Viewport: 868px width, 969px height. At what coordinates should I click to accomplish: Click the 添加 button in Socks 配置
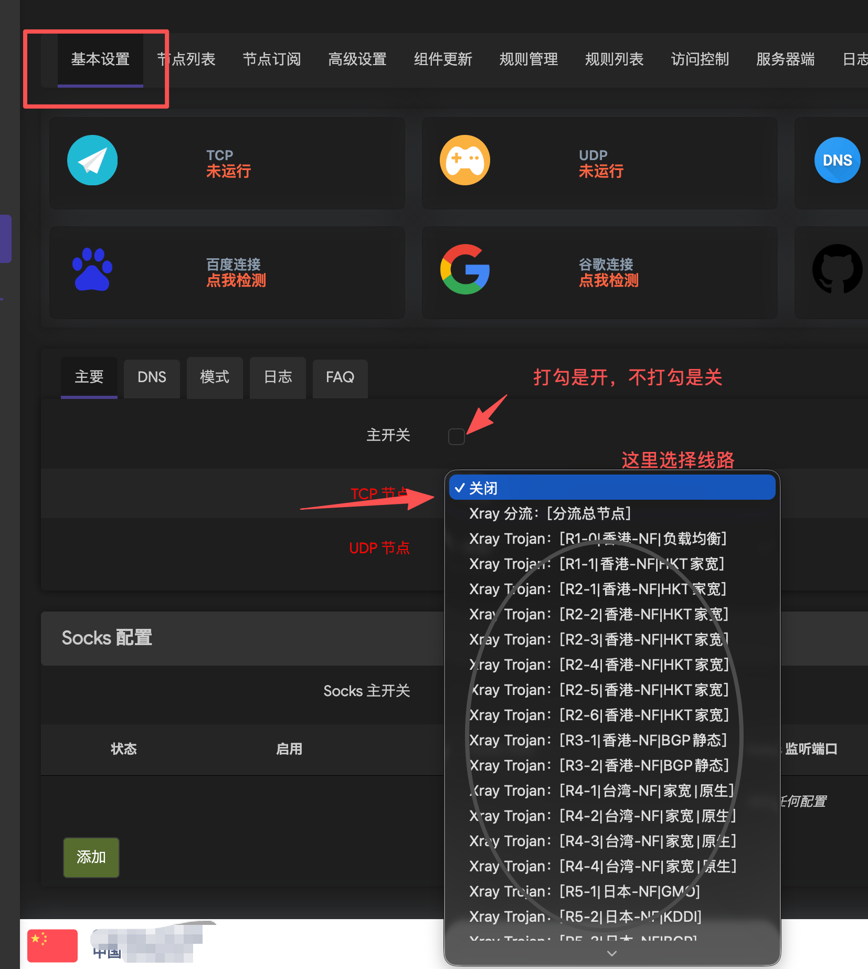tap(91, 857)
